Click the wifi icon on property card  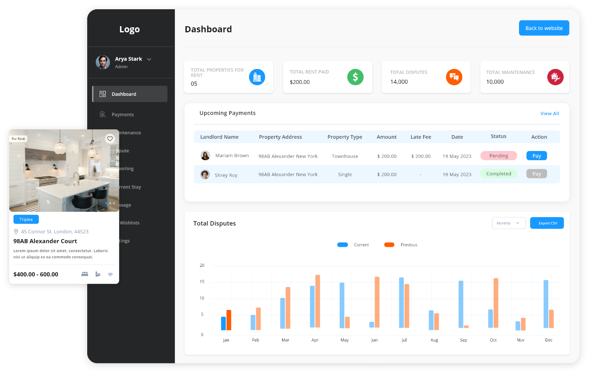(x=110, y=275)
